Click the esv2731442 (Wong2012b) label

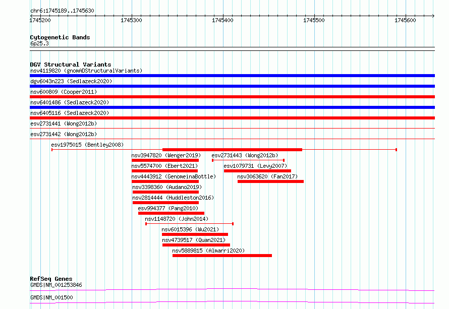pos(64,134)
